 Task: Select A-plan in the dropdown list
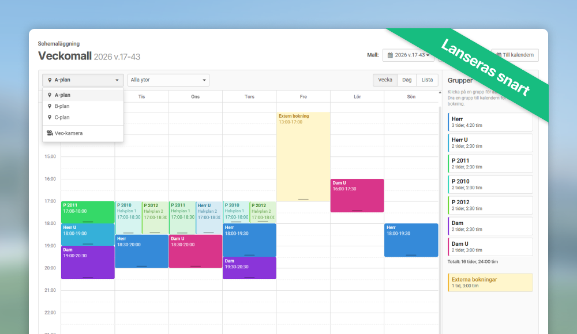point(83,95)
